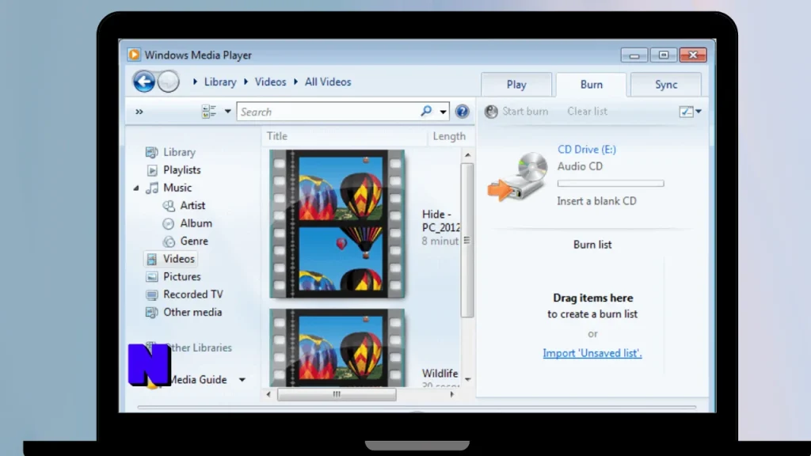Expand the Library breadcrumb arrow
The height and width of the screenshot is (456, 811).
[x=195, y=82]
